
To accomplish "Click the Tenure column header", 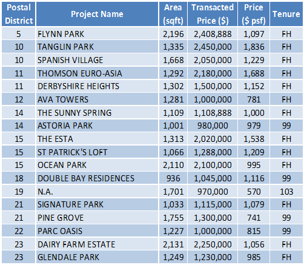I will coord(286,14).
